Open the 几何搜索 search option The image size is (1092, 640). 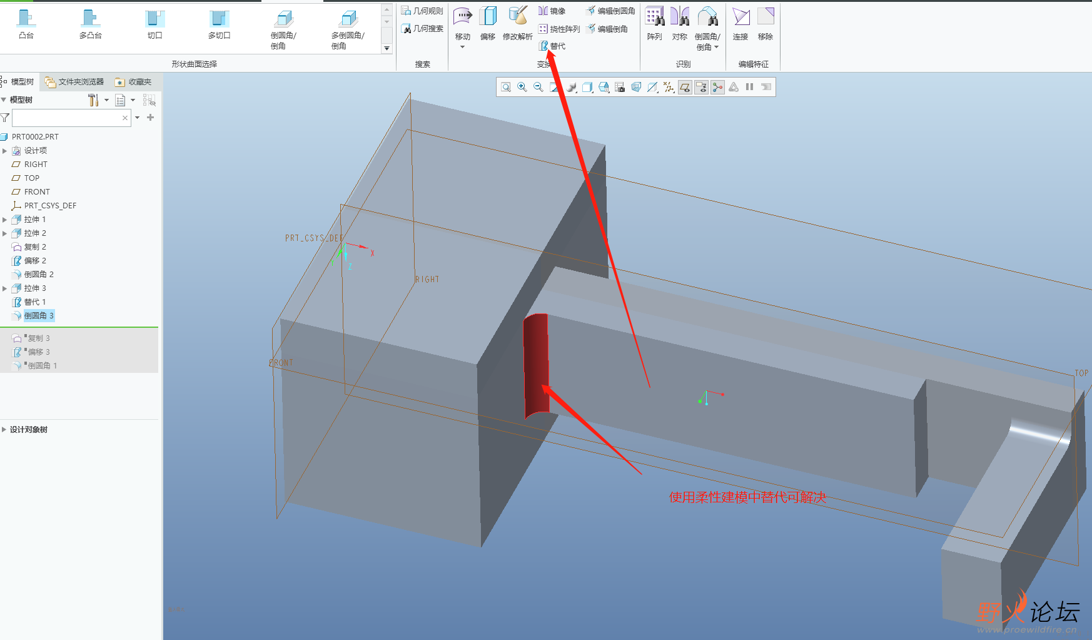(x=422, y=28)
